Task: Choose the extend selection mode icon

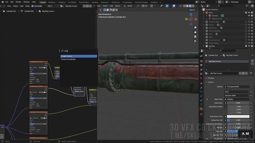Action: tap(108, 10)
